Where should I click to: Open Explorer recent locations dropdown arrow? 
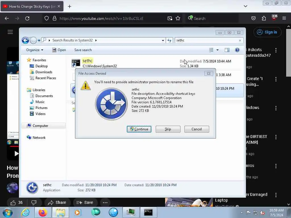[39, 40]
